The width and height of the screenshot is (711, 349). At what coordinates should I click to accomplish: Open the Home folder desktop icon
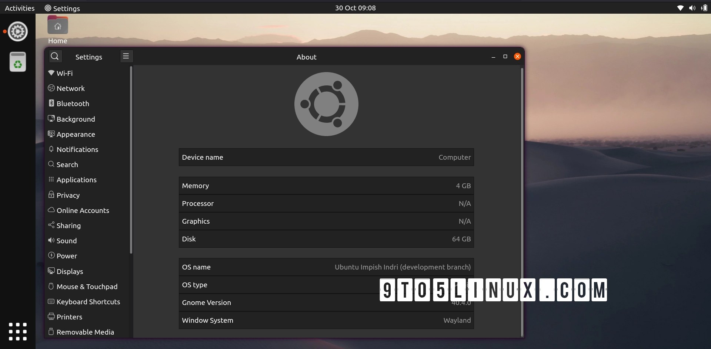pyautogui.click(x=58, y=30)
